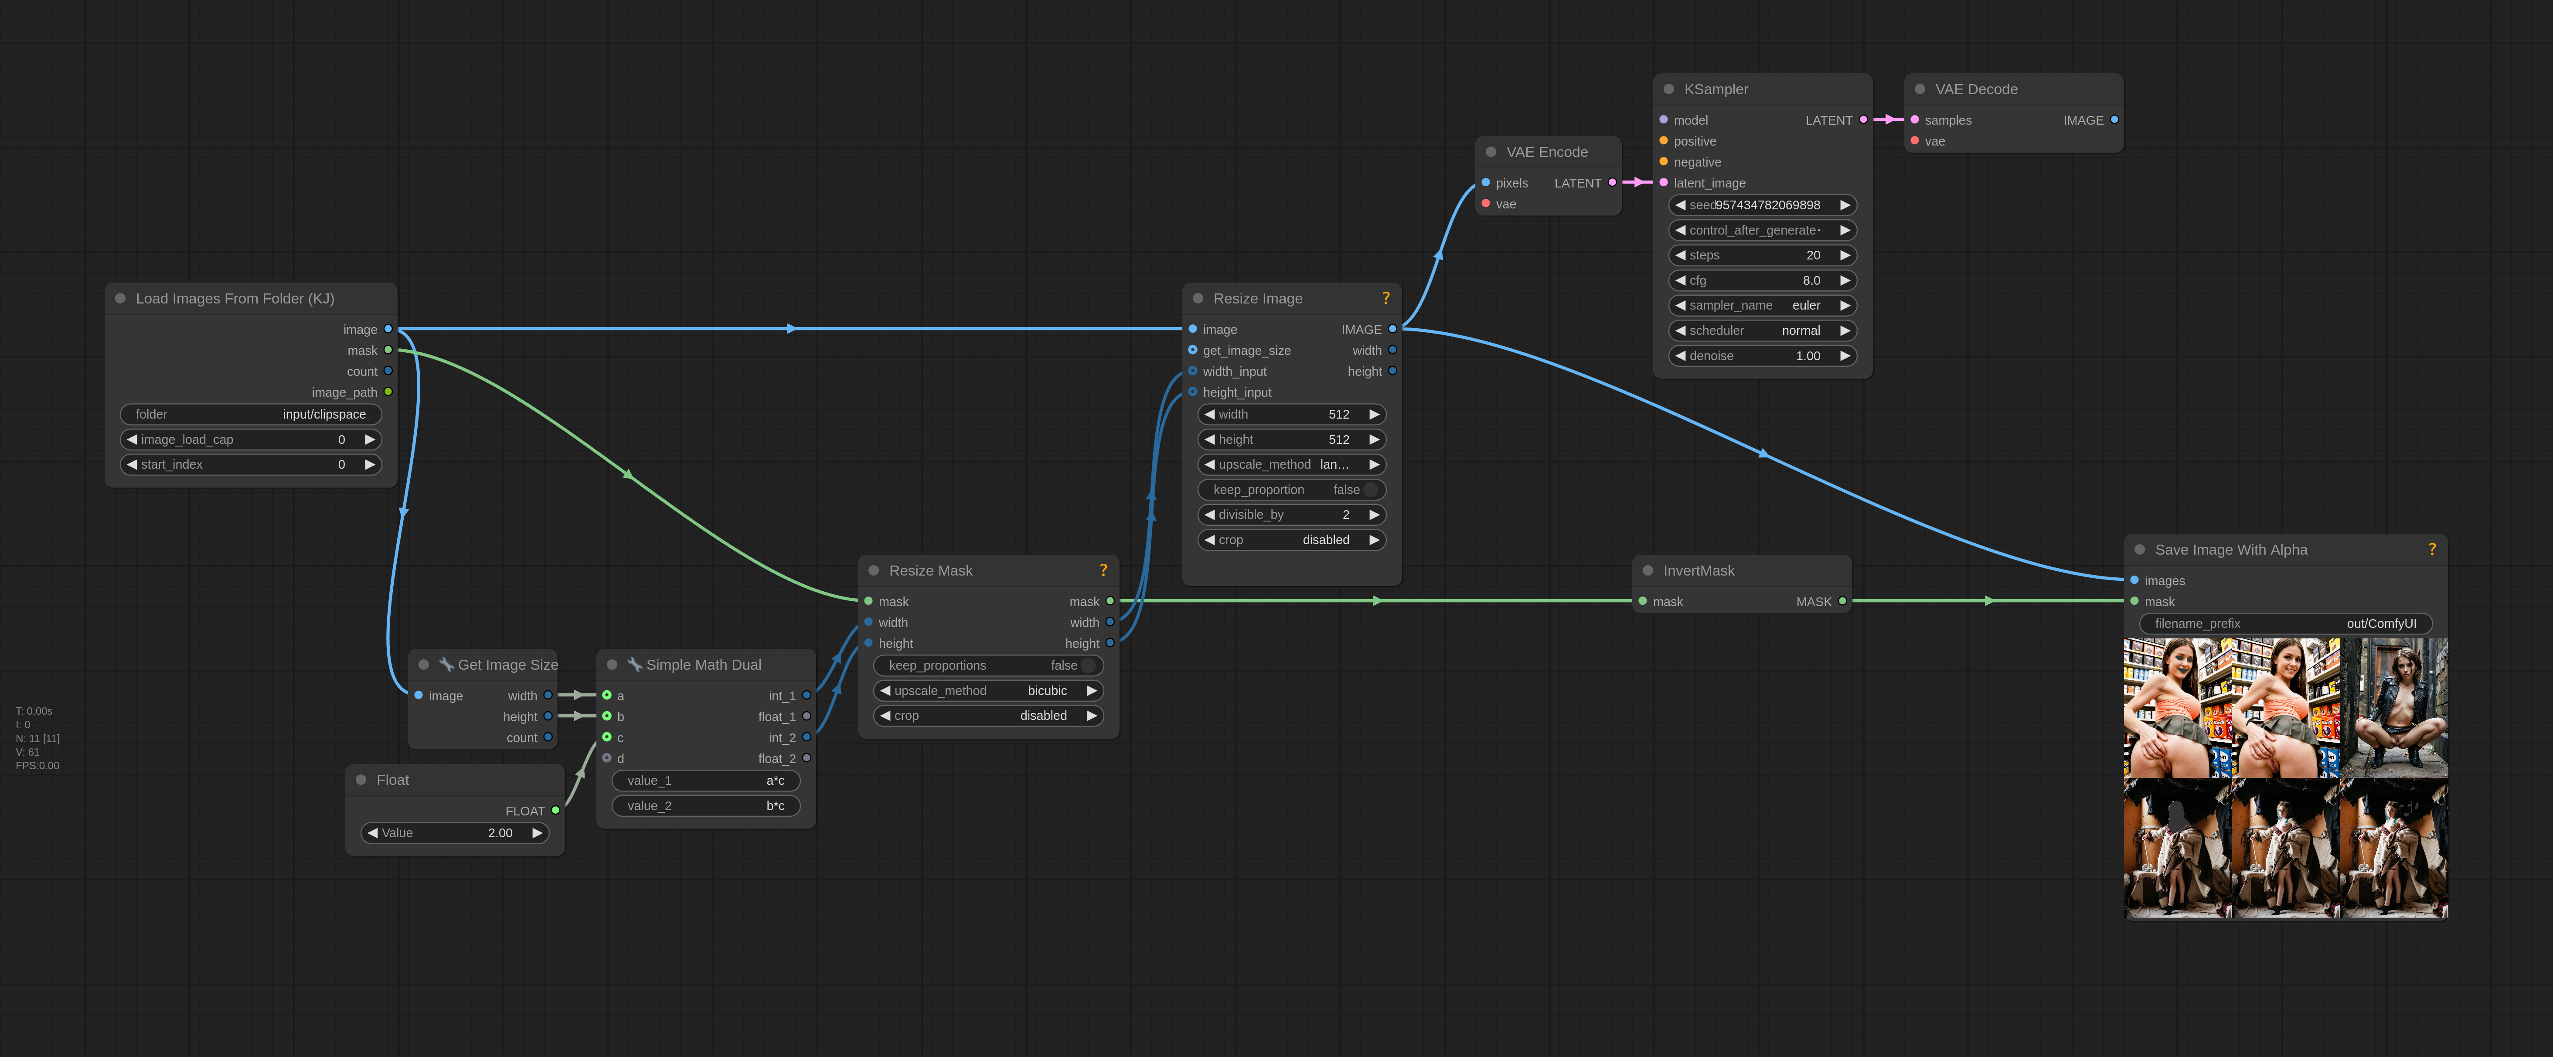Viewport: 2553px width, 1057px height.
Task: Collapse the Float node via title dot
Action: 361,781
